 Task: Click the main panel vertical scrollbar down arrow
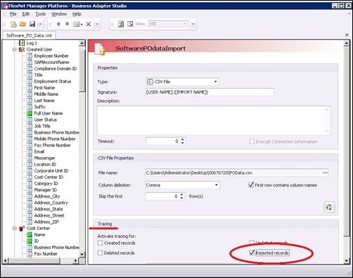pyautogui.click(x=347, y=260)
